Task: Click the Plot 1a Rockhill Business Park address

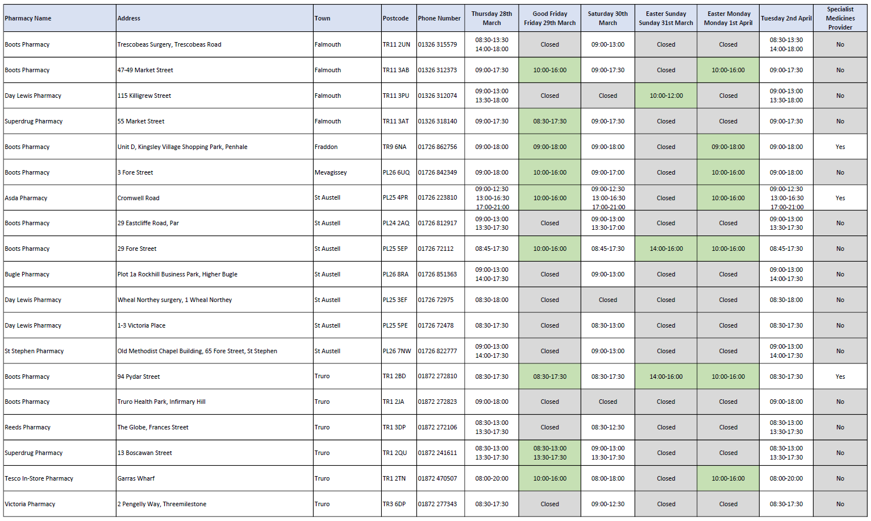Action: tap(177, 274)
